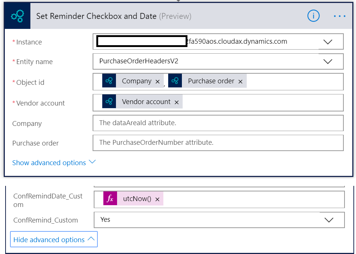The image size is (356, 254).
Task: Click the connector icon on the Purchase order token
Action: click(174, 80)
